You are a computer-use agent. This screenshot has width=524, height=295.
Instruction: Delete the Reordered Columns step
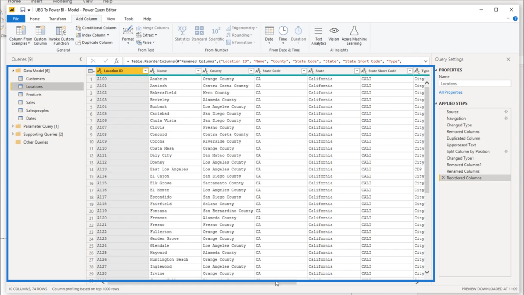[x=443, y=178]
